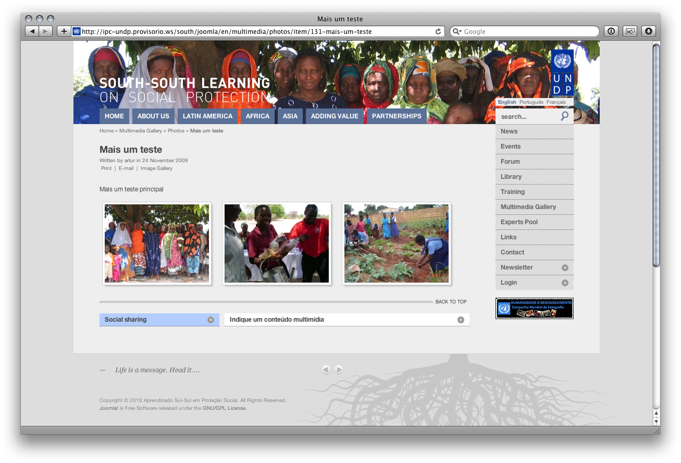Click the Print link under the title

click(x=106, y=168)
